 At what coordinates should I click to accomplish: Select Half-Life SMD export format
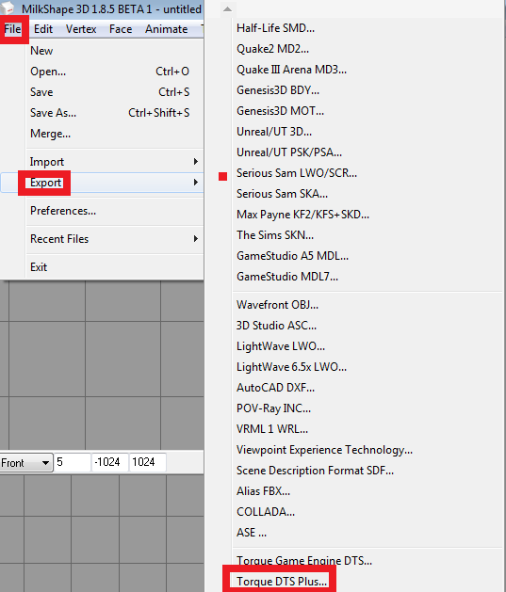(x=275, y=28)
